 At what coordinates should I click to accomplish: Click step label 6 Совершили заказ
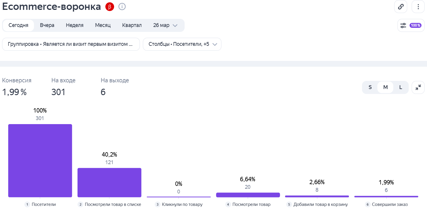[386, 204]
